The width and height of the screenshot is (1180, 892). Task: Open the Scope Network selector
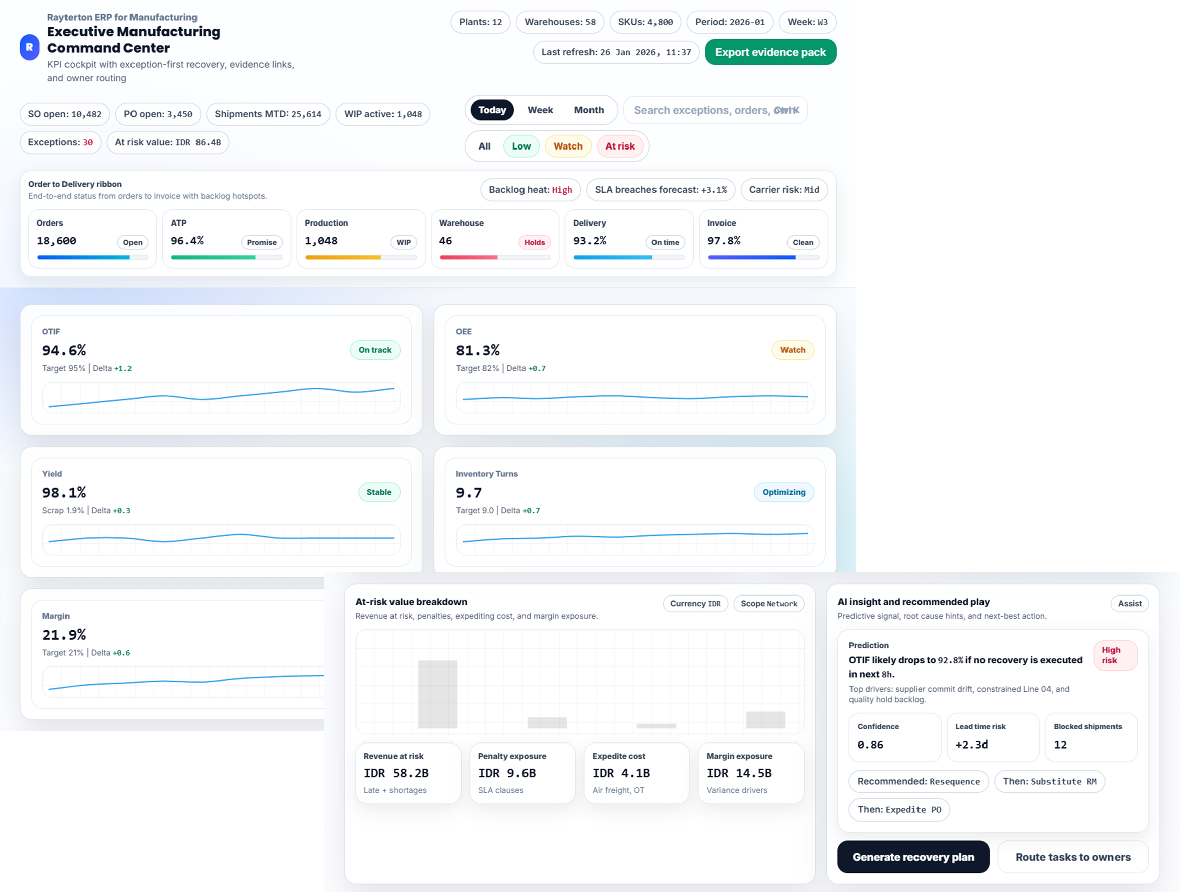(x=768, y=603)
